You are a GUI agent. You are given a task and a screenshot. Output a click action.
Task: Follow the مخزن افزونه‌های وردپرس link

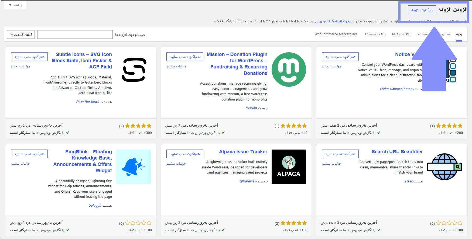[x=333, y=21]
